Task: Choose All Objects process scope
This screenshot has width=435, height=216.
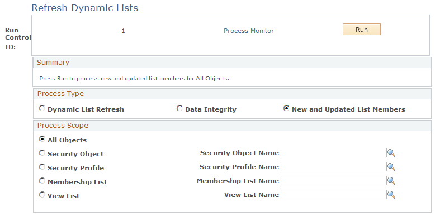Action: tap(42, 139)
